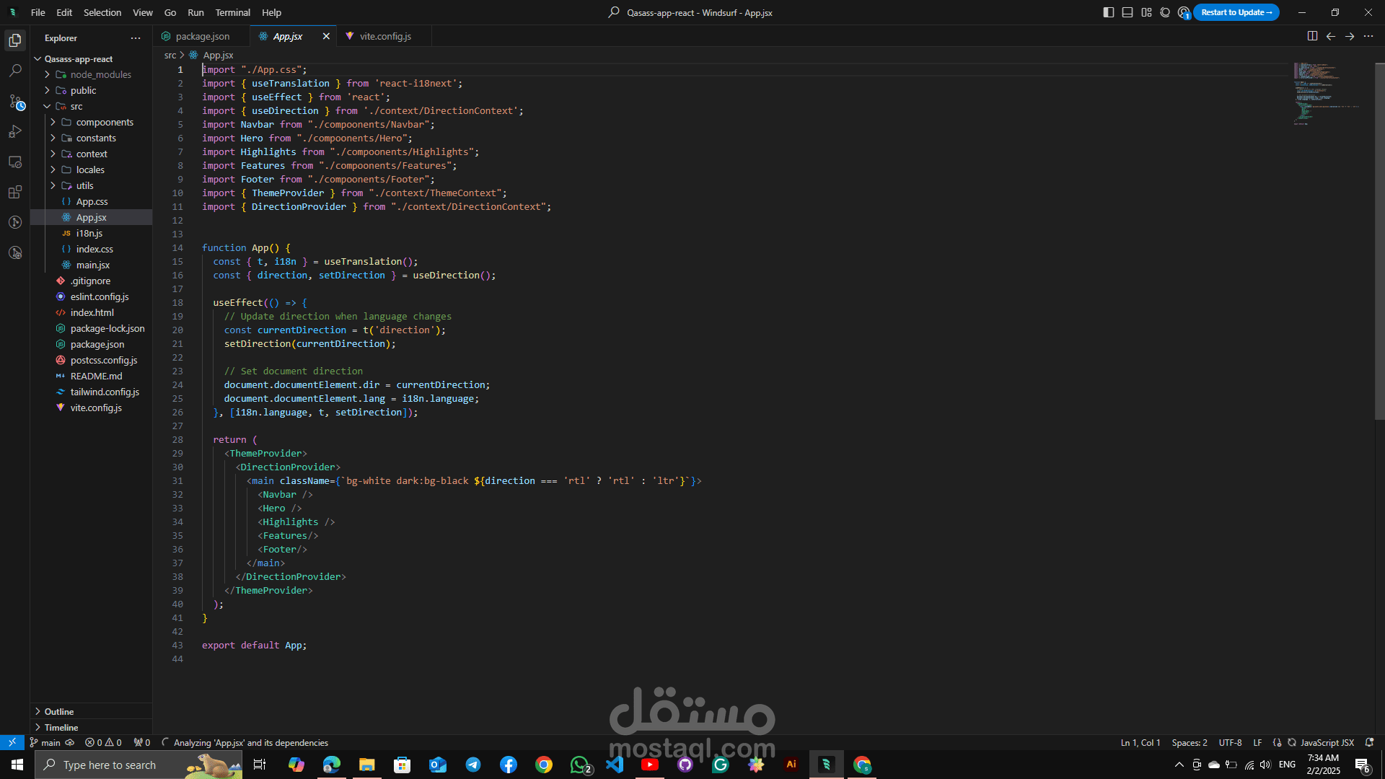
Task: Click Restart to Update button
Action: [1236, 12]
